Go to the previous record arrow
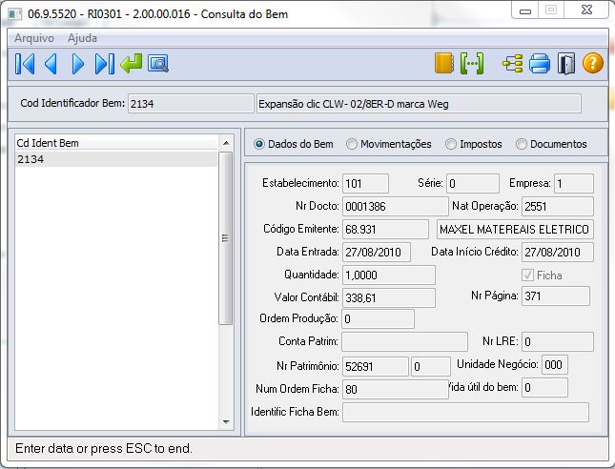 tap(51, 64)
